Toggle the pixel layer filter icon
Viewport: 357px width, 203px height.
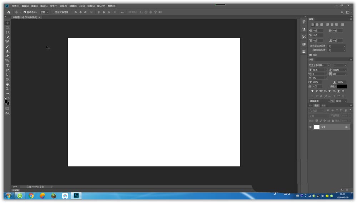pos(328,111)
